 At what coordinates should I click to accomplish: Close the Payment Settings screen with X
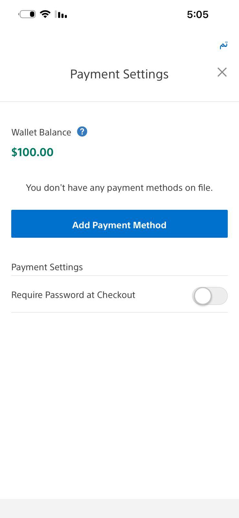pos(222,72)
